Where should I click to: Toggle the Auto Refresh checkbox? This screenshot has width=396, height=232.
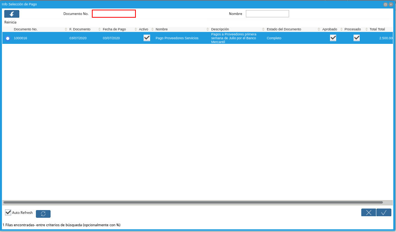point(8,212)
